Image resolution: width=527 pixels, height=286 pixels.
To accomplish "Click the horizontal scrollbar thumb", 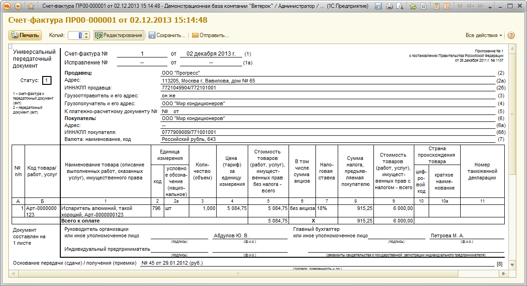I will pyautogui.click(x=238, y=273).
